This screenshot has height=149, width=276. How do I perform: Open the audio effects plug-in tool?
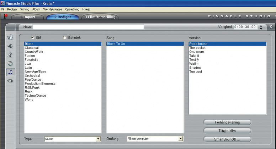coord(10,81)
